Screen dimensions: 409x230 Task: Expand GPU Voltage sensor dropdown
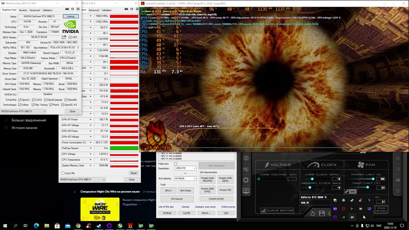(90, 154)
